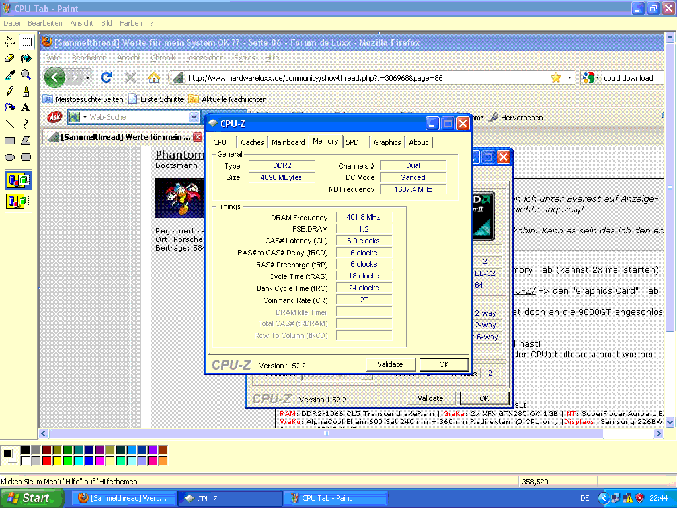The width and height of the screenshot is (677, 508).
Task: Open the back/forward history dropdown arrow
Action: (88, 78)
